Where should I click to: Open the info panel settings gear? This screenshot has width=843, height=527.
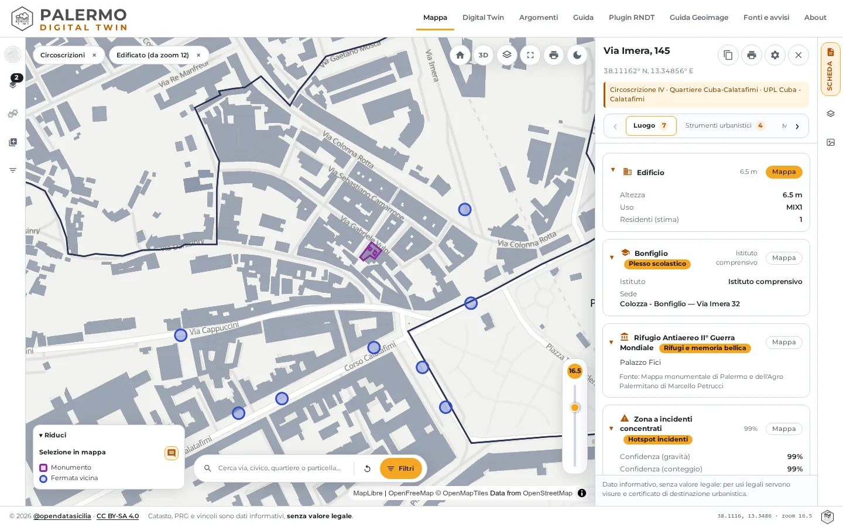pos(775,55)
